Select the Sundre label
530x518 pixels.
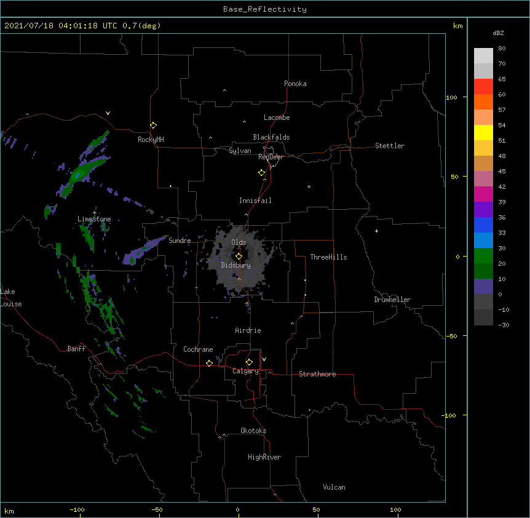pyautogui.click(x=180, y=241)
